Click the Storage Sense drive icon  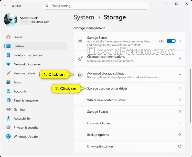click(x=80, y=41)
